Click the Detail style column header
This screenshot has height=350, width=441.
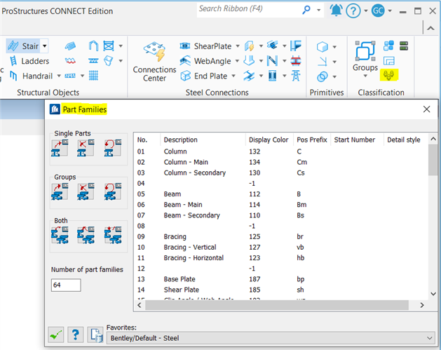[404, 140]
